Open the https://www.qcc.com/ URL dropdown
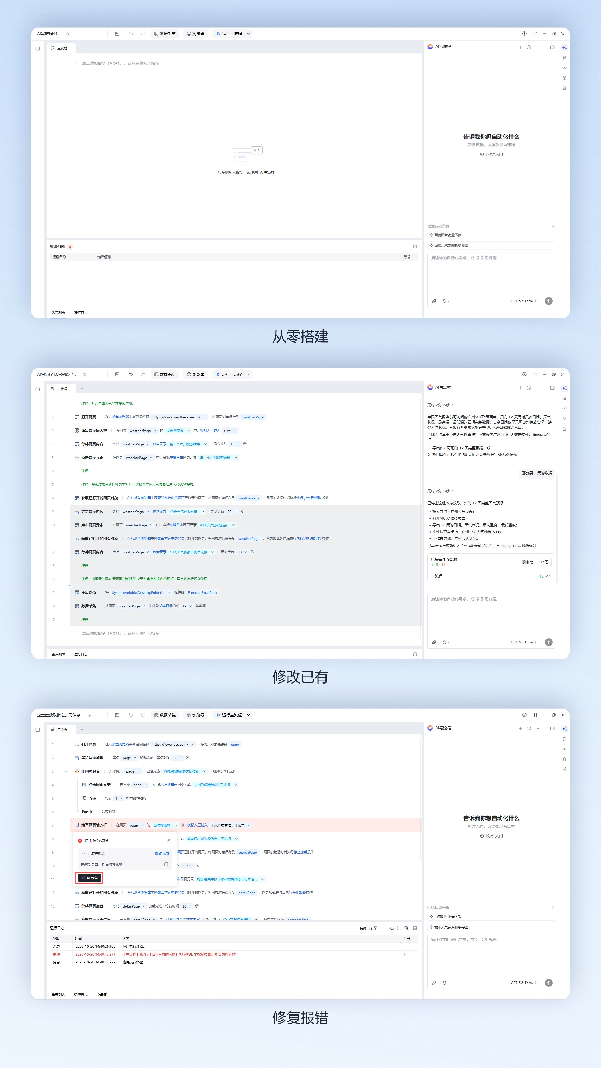 click(x=192, y=744)
